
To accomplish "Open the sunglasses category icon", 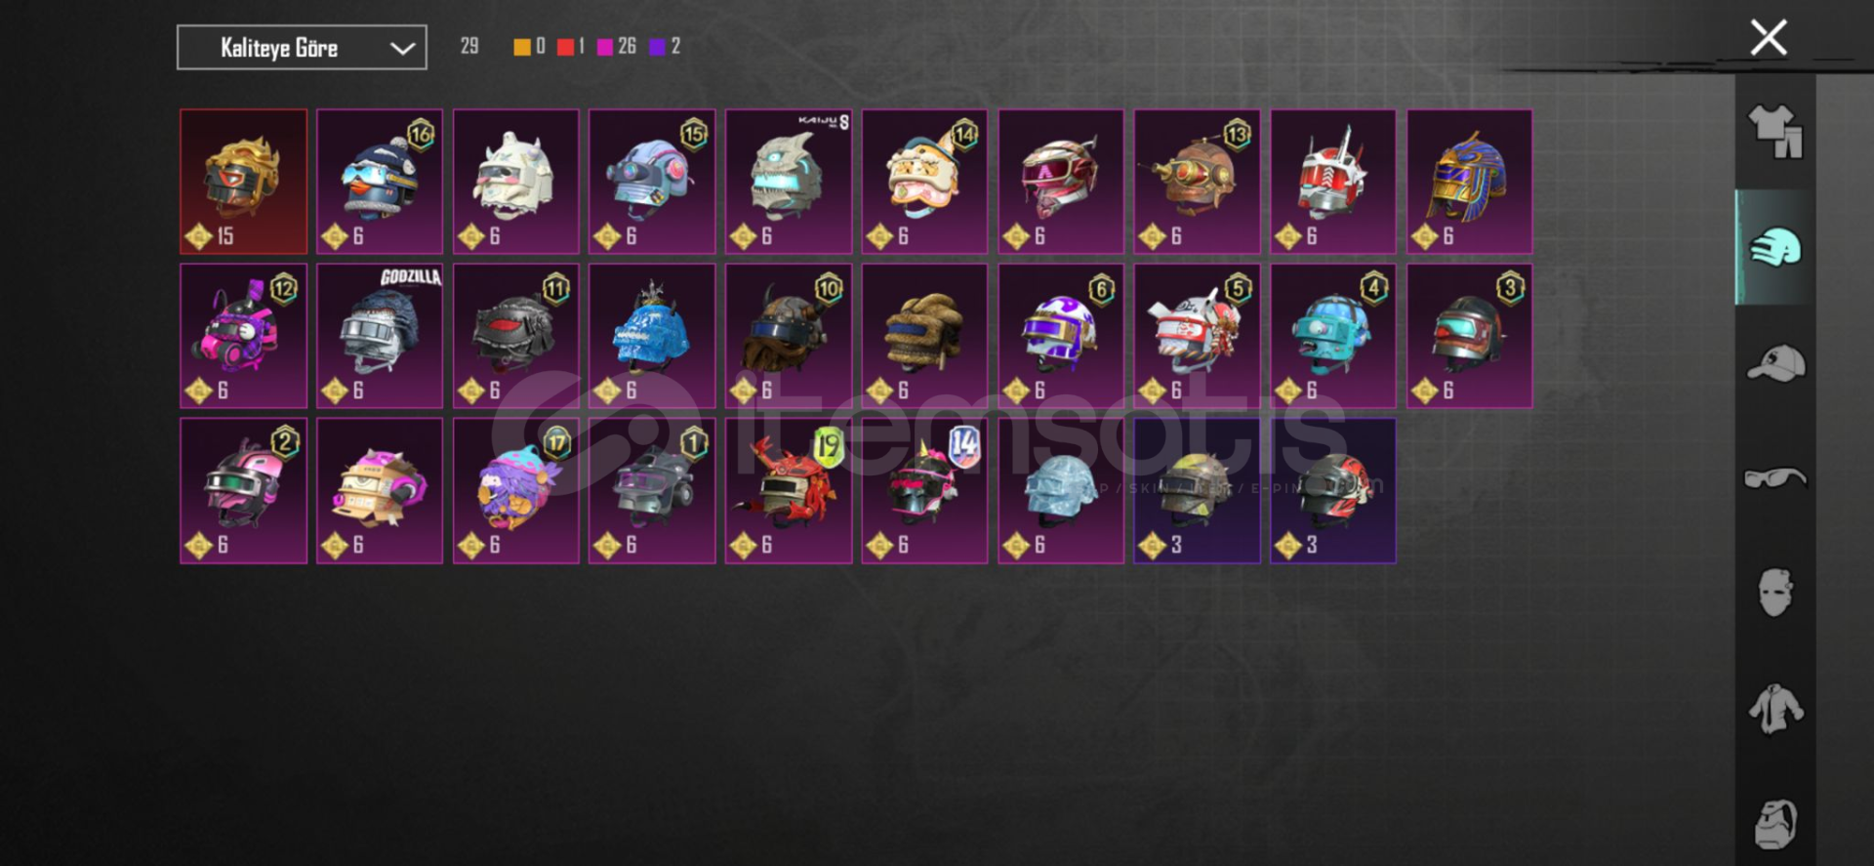I will point(1775,477).
